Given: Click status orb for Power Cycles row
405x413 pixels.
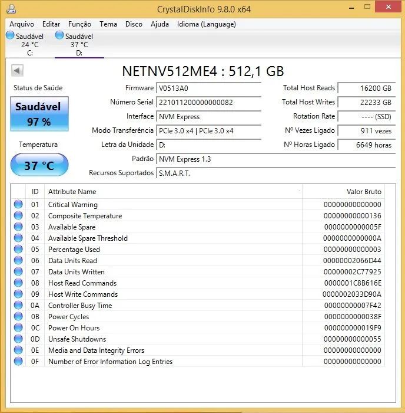Looking at the screenshot, I should click(x=18, y=316).
